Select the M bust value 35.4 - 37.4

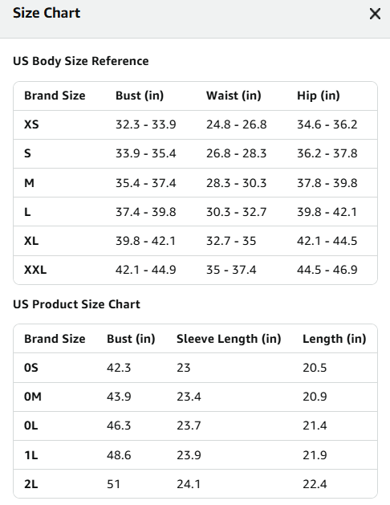point(146,183)
